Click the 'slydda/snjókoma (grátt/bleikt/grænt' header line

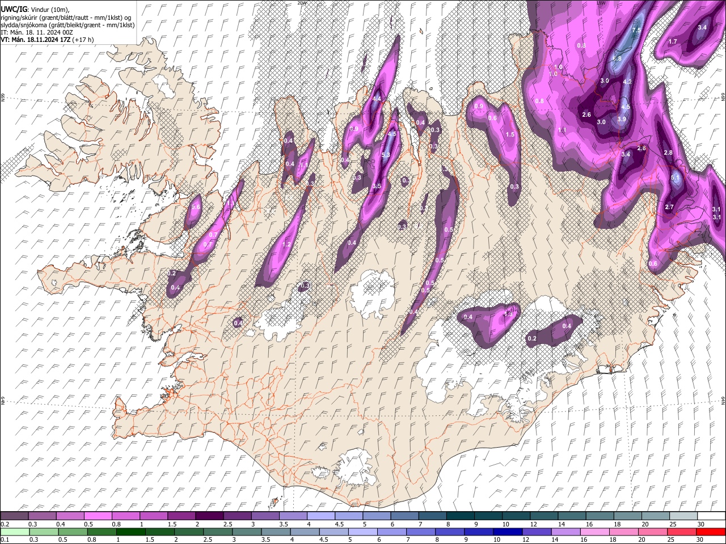click(67, 25)
